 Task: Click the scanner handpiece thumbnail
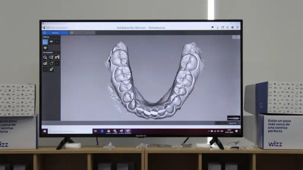click(233, 118)
